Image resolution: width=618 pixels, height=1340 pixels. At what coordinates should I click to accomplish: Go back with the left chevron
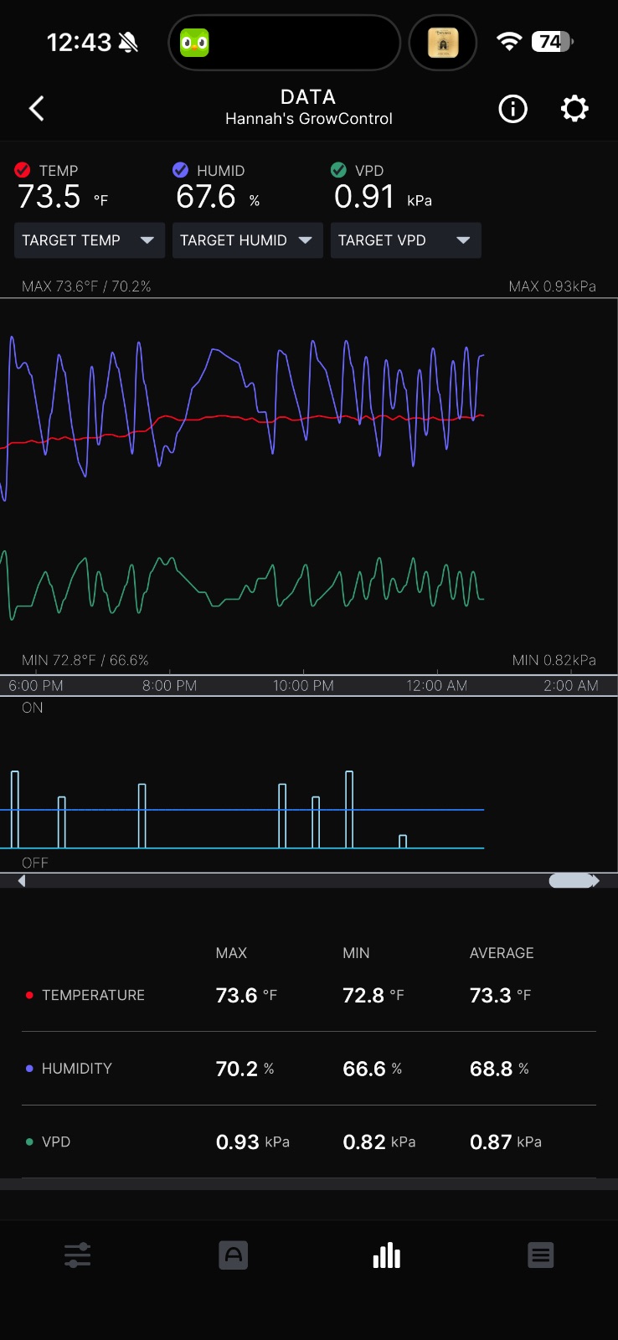[x=36, y=108]
